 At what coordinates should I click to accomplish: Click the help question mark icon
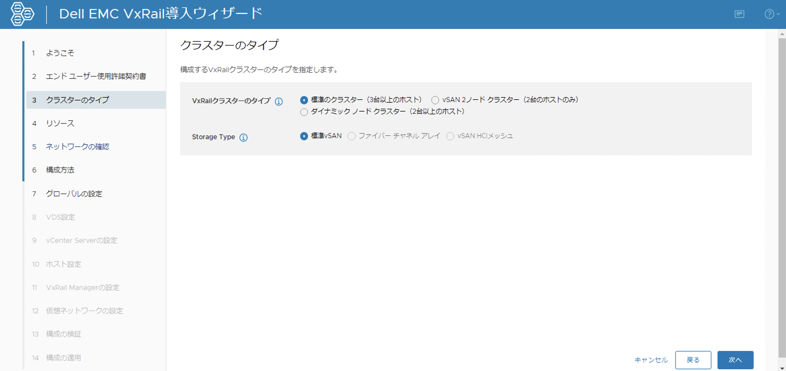(769, 14)
